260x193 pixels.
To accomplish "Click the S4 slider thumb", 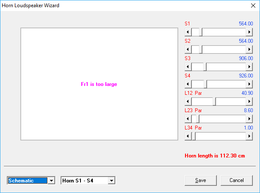I will [x=205, y=84].
